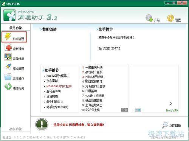This screenshot has width=189, height=141.
Task: Open Moonbasa内衣抢购 link
Action: coord(59,86)
